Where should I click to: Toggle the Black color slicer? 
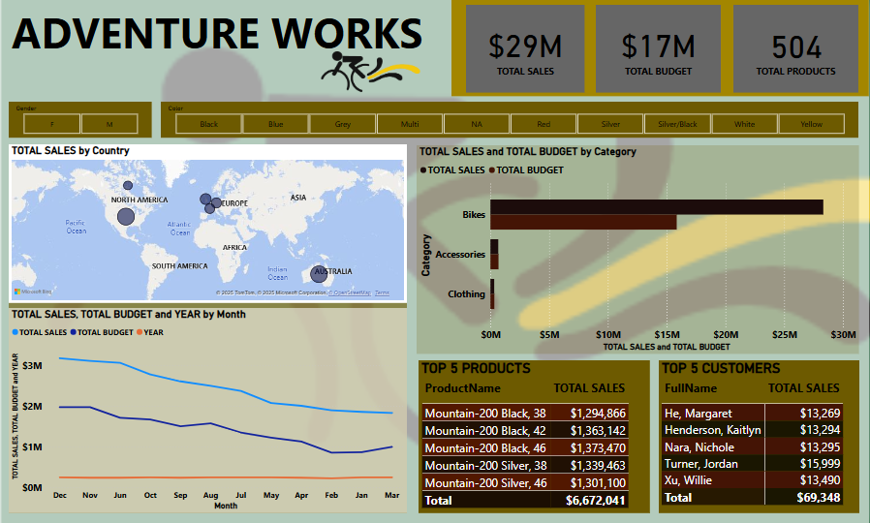[x=208, y=124]
